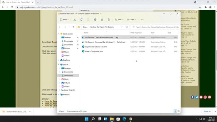217x122 pixels.
Task: Select Downloads under This PC
Action: pos(68,76)
